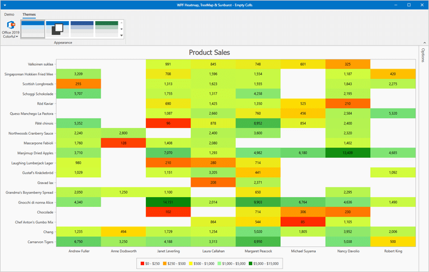Click the 14,151 Gnocchi di nonna Alice cell
This screenshot has width=429, height=272.
168,202
